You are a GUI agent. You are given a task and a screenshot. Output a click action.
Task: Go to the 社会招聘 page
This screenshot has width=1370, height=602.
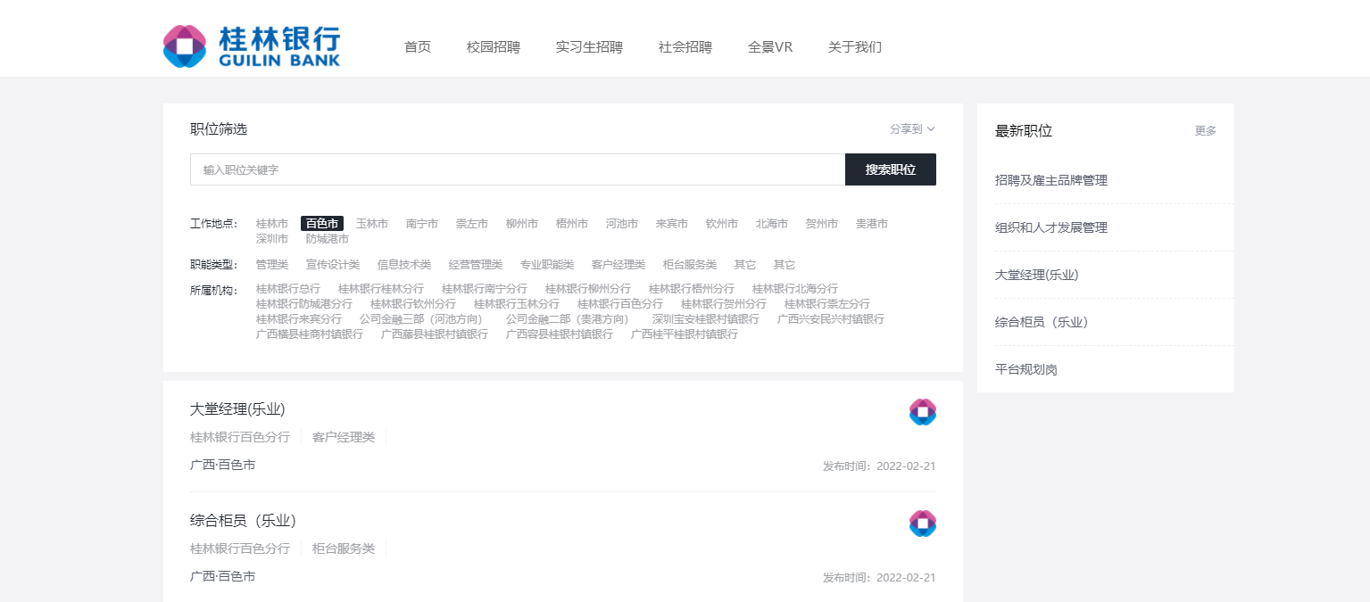(x=685, y=47)
